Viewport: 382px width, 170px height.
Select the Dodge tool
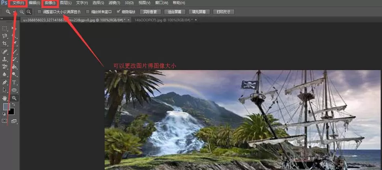[x=14, y=74]
